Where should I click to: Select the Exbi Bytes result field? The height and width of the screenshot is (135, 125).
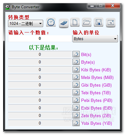40,108
